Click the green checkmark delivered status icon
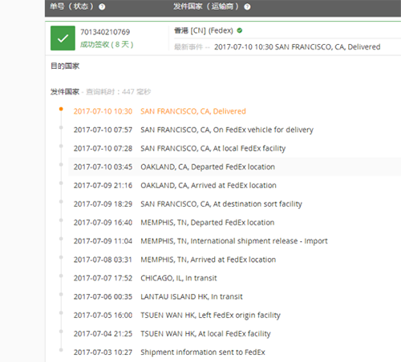Image resolution: width=401 pixels, height=362 pixels. pos(63,38)
